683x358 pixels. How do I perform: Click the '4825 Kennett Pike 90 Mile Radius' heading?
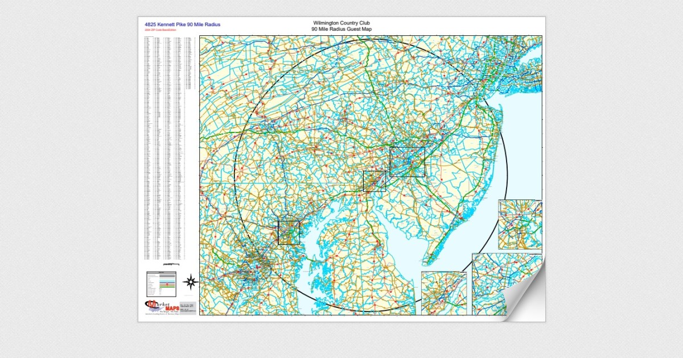182,25
